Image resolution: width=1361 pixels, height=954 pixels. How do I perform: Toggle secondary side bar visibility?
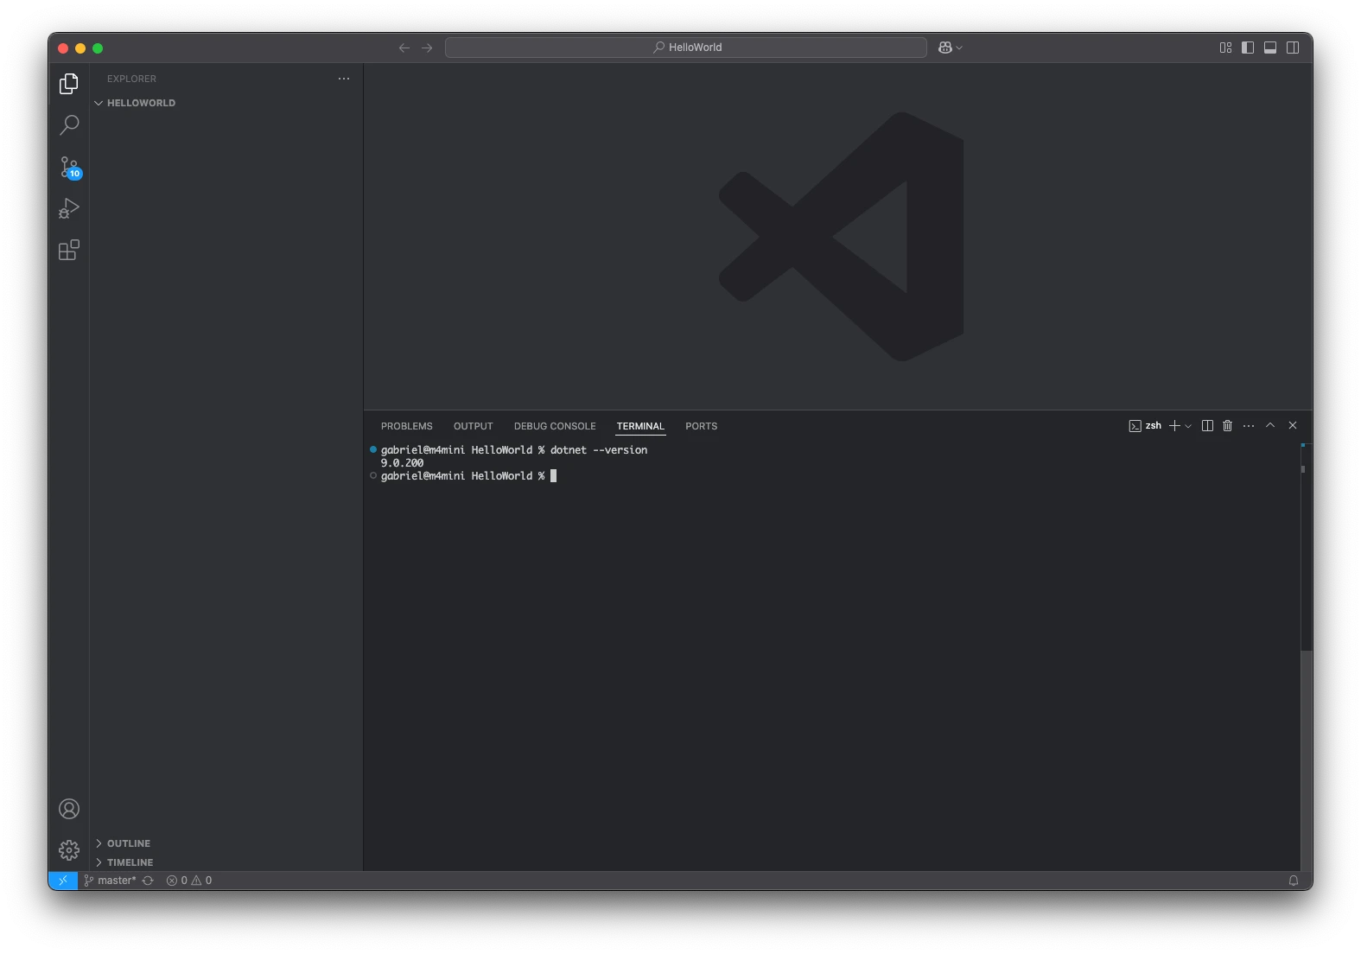pos(1293,48)
